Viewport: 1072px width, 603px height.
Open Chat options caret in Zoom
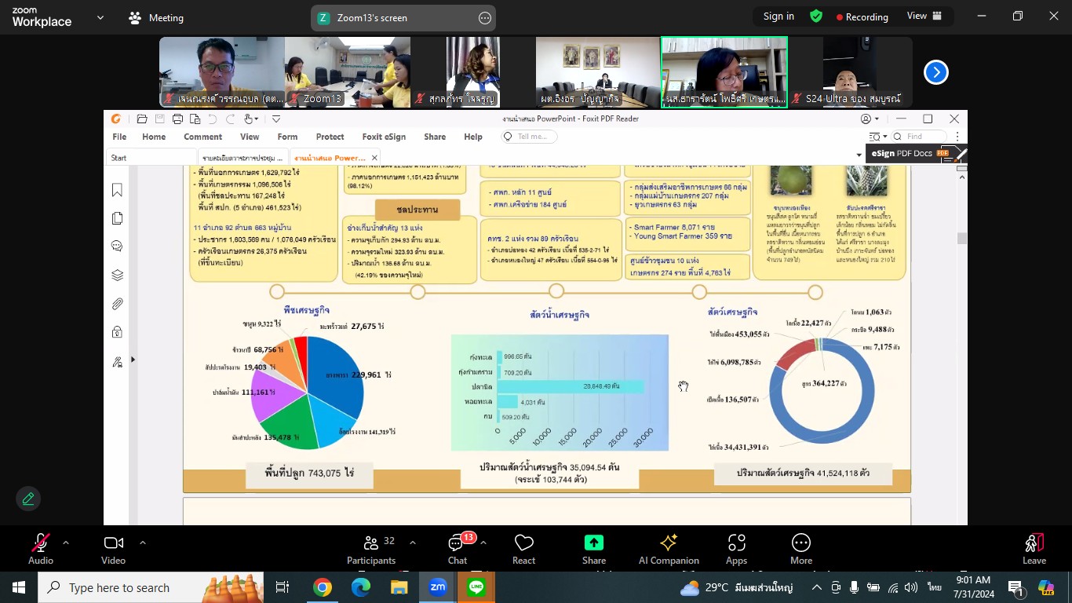[483, 543]
